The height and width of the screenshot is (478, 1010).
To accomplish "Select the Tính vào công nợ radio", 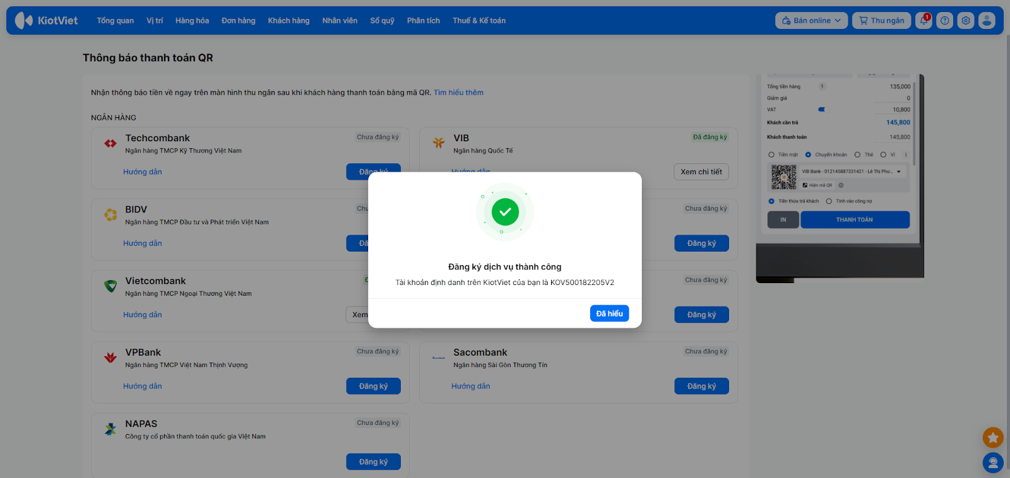I will pyautogui.click(x=829, y=201).
